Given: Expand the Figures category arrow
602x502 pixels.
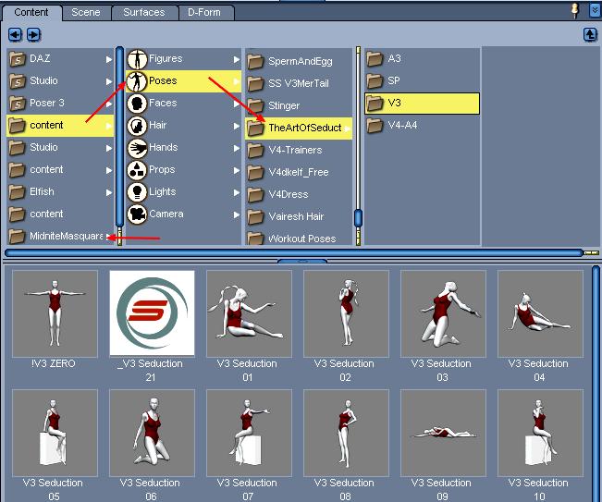Looking at the screenshot, I should click(x=237, y=59).
